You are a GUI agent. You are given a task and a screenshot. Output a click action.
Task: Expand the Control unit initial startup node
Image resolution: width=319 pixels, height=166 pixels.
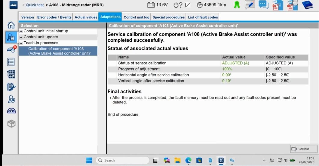pos(21,31)
